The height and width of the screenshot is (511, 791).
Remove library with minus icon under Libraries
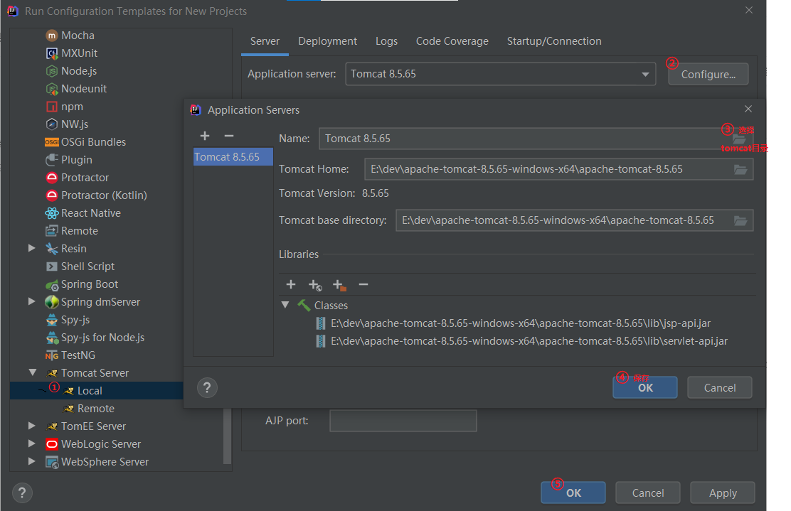[x=363, y=284]
